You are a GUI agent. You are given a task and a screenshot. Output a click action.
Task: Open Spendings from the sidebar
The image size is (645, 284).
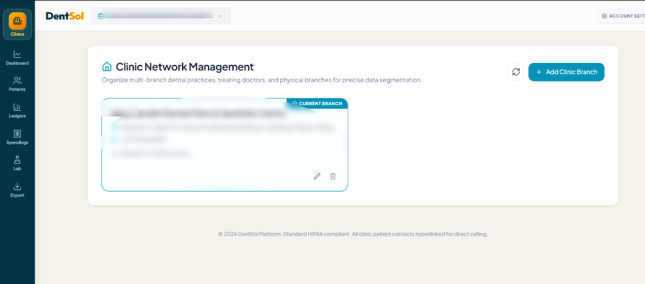click(17, 137)
